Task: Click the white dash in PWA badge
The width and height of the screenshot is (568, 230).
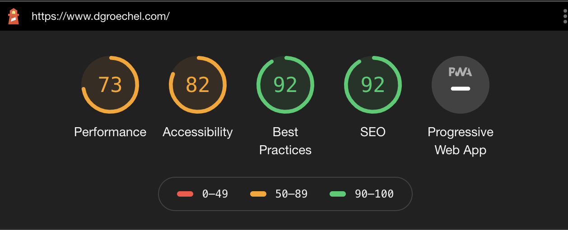Action: coord(461,88)
